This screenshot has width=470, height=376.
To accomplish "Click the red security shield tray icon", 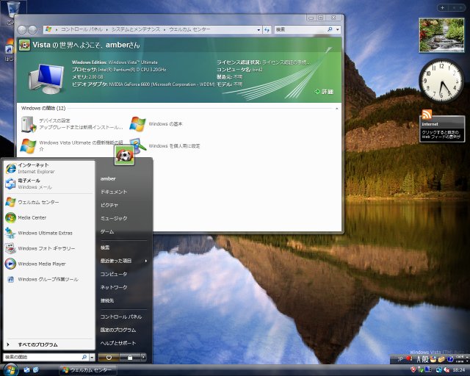I will coord(413,369).
